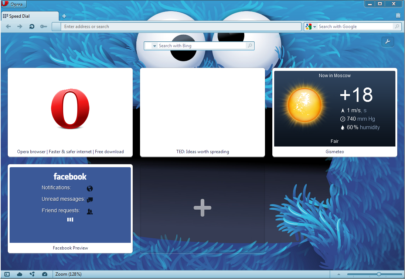Toggle Facebook notifications globe icon
Screen dimensions: 405x279
(90, 189)
